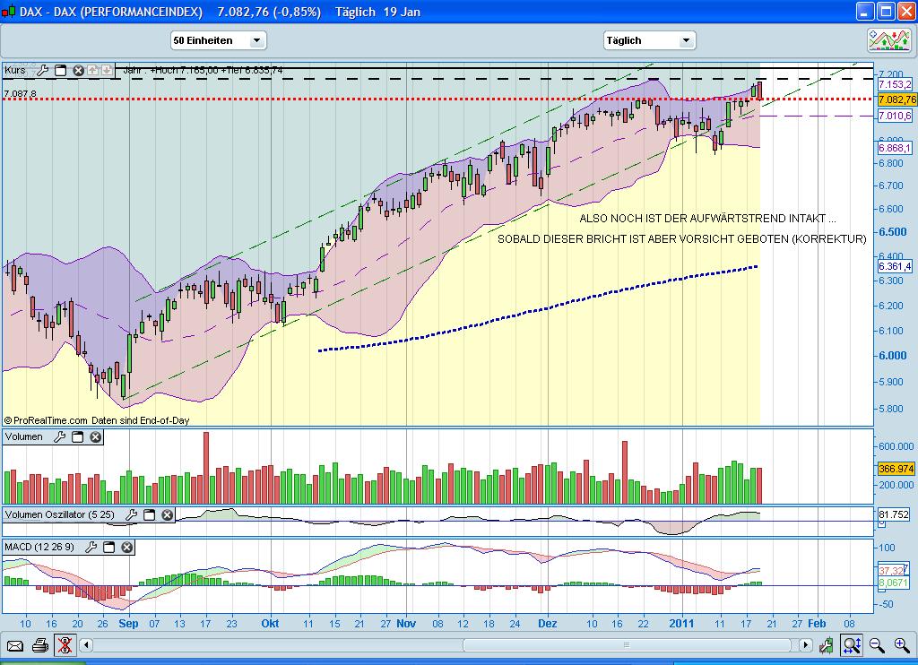
Task: Detach the Kurs panel into a window
Action: click(60, 70)
